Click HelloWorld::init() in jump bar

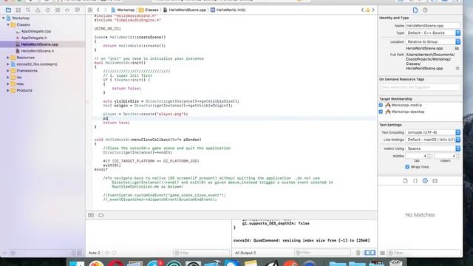pyautogui.click(x=228, y=10)
